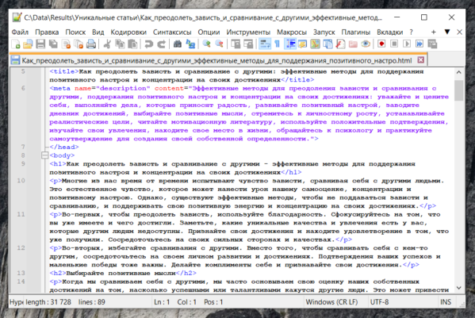The width and height of the screenshot is (475, 318).
Task: Click the Zoom Out magnifier icon
Action: 219,44
